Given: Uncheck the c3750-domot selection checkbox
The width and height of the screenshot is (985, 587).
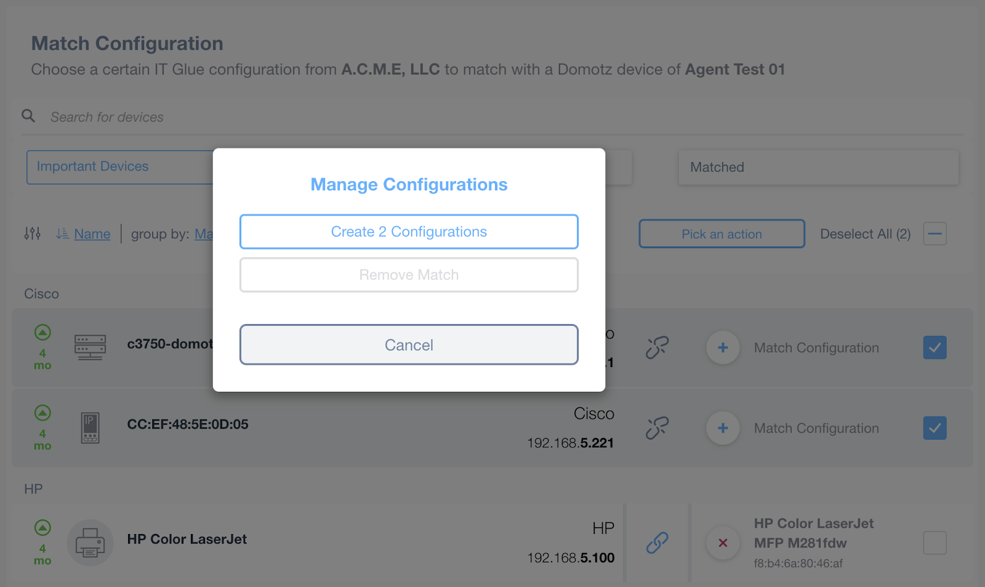Looking at the screenshot, I should 935,347.
